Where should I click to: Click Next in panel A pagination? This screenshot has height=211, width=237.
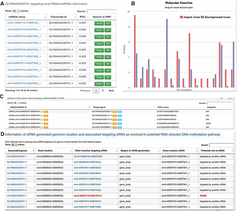(111, 91)
